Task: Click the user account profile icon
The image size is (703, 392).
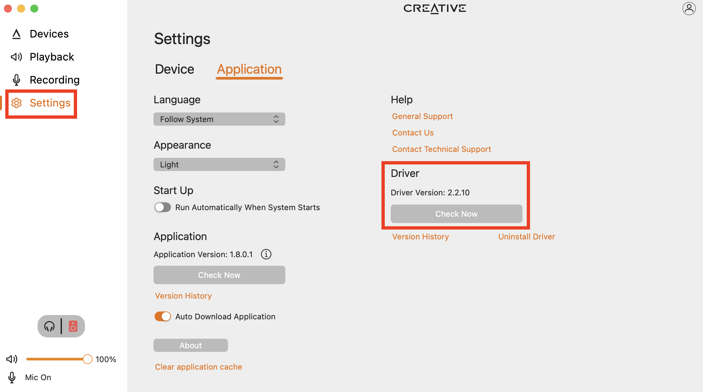Action: tap(689, 9)
